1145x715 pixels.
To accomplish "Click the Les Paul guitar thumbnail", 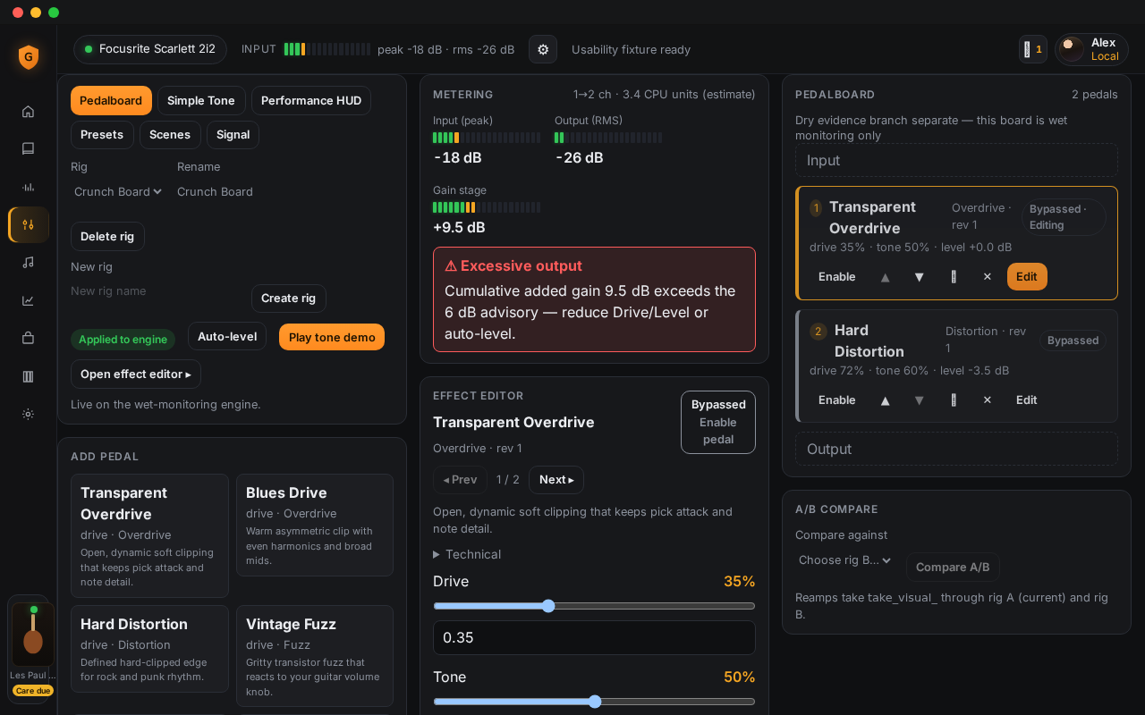I will (33, 634).
